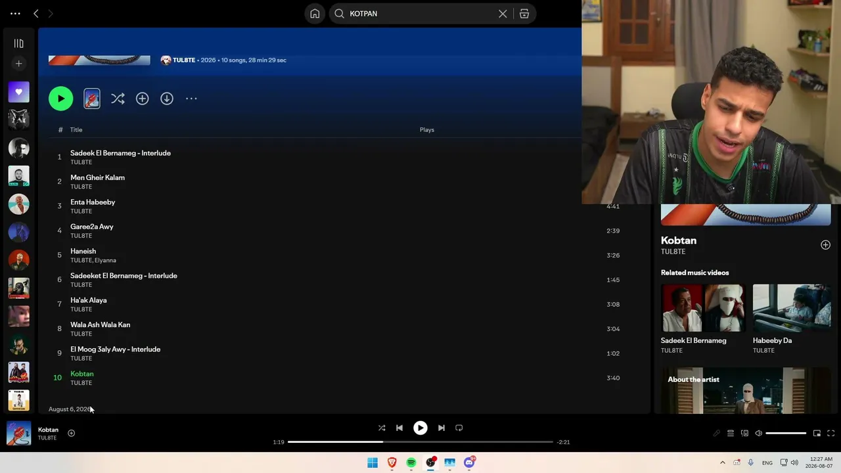Open the Elyanna artist link under Haneish

tap(105, 261)
